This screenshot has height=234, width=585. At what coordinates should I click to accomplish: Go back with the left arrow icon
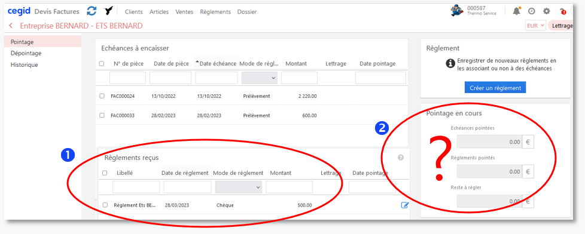tap(11, 26)
